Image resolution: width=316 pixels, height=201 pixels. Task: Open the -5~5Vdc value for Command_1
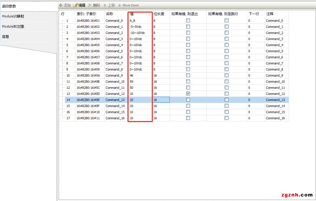140,27
